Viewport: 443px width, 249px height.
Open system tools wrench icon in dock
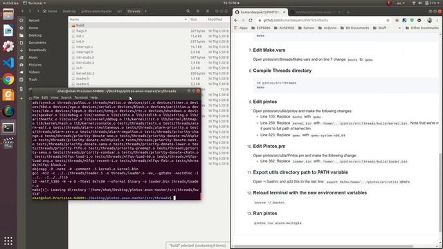[x=8, y=46]
